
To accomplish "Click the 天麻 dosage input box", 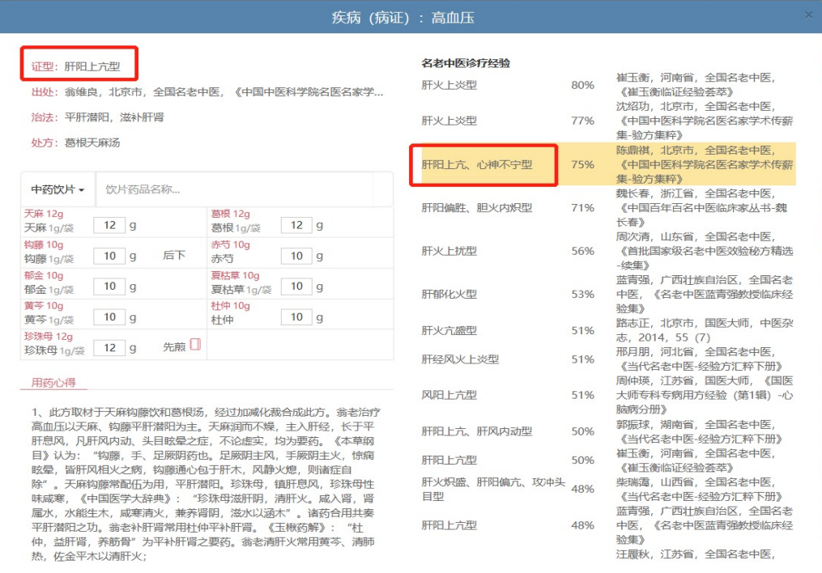I will (109, 226).
